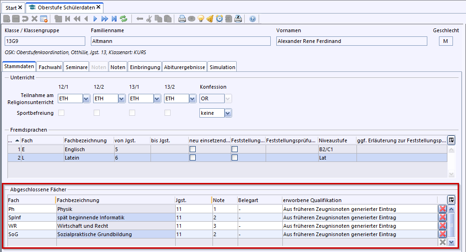This screenshot has width=466, height=252.
Task: Check Sportbefreiung box for 12/1
Action: (61, 113)
